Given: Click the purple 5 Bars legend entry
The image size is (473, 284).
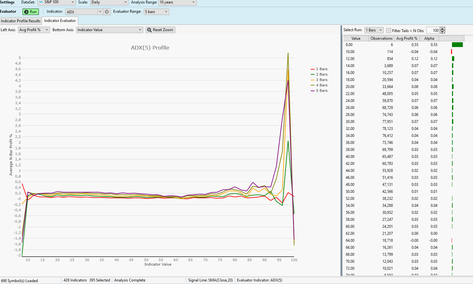Looking at the screenshot, I should coord(321,91).
